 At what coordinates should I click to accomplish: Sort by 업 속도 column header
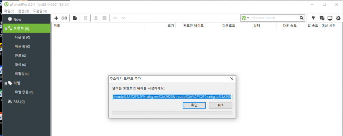309,26
